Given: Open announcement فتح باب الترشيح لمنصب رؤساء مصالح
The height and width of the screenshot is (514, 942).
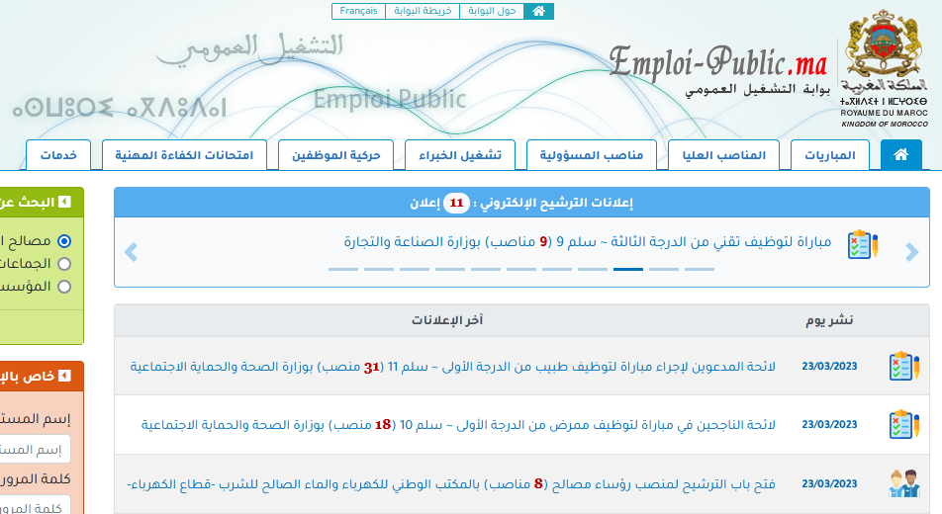Looking at the screenshot, I should pos(451,483).
